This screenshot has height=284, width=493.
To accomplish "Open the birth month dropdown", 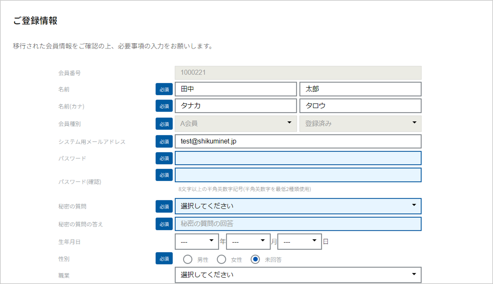I will point(248,242).
